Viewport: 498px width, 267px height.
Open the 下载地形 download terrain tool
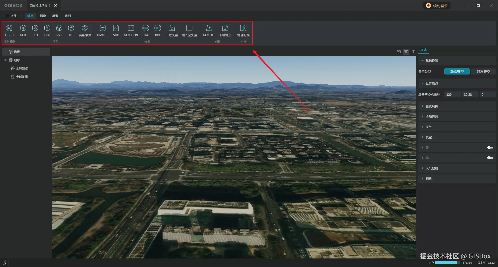225,31
